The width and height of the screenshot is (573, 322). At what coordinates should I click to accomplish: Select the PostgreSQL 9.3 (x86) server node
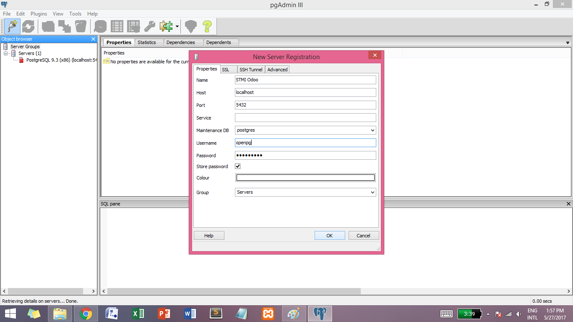click(62, 60)
